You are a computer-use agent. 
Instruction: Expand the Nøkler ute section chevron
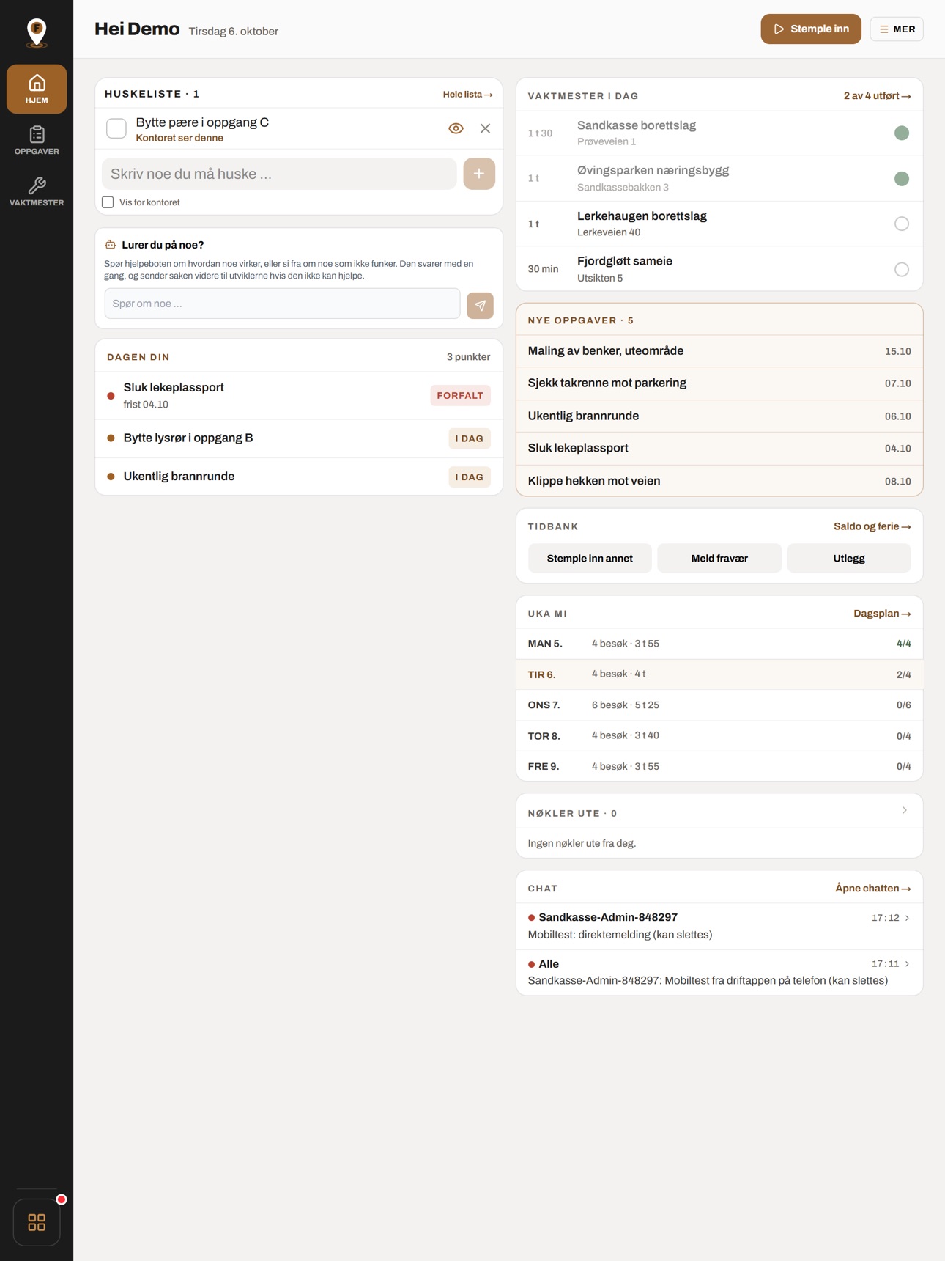tap(905, 811)
